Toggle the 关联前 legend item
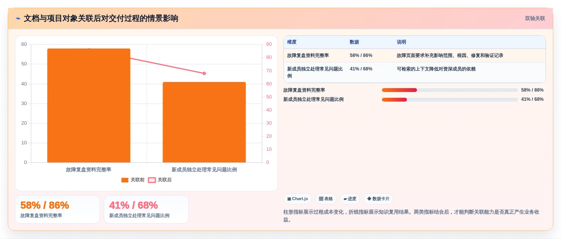561x239 pixels. (133, 180)
